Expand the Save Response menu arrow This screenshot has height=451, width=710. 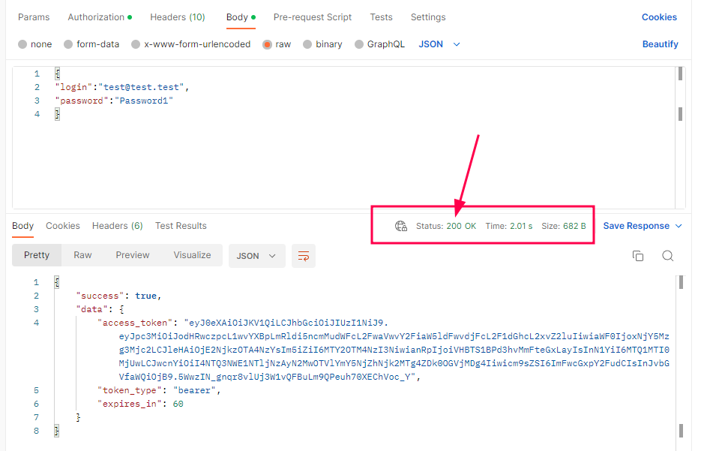pyautogui.click(x=679, y=226)
